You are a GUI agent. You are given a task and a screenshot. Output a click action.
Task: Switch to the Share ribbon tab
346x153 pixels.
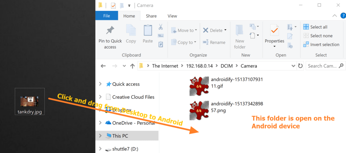pyautogui.click(x=151, y=16)
